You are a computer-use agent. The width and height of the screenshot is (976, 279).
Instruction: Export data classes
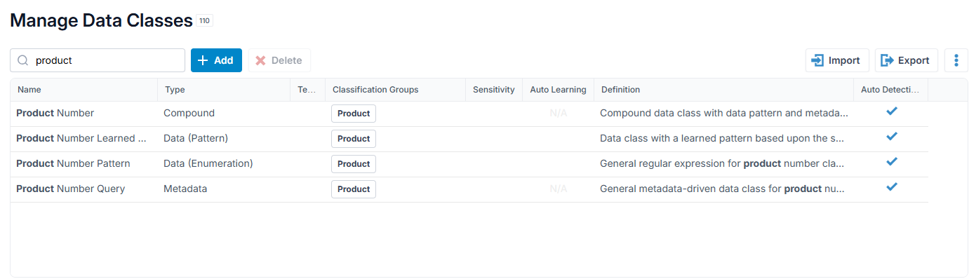point(906,60)
